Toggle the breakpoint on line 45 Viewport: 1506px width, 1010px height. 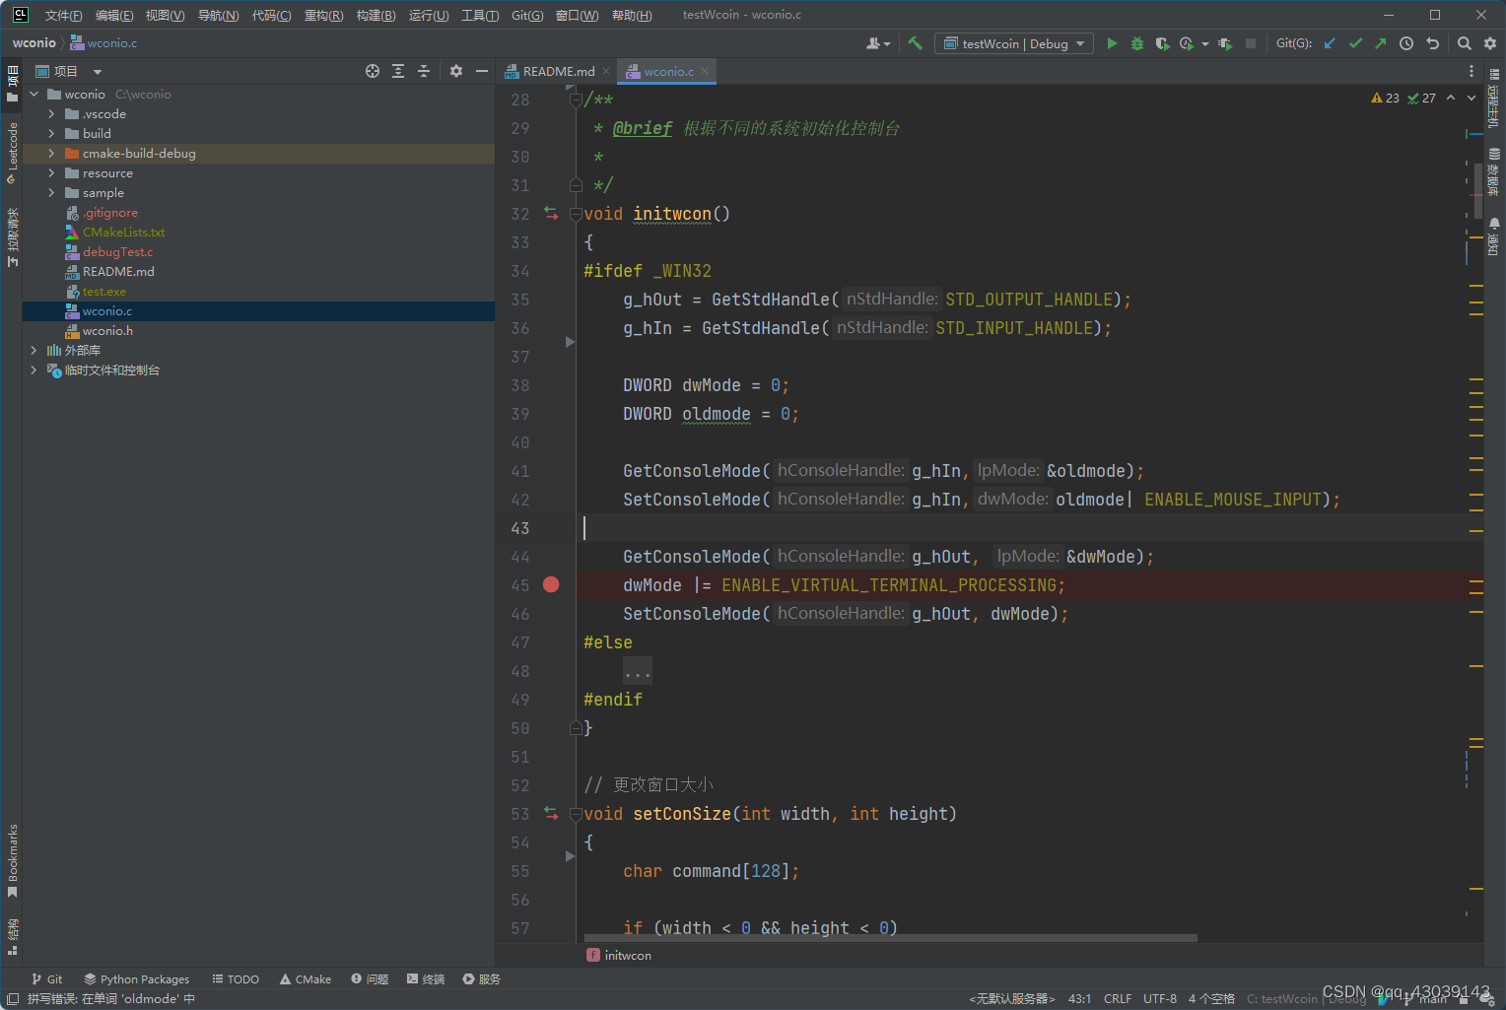click(551, 584)
